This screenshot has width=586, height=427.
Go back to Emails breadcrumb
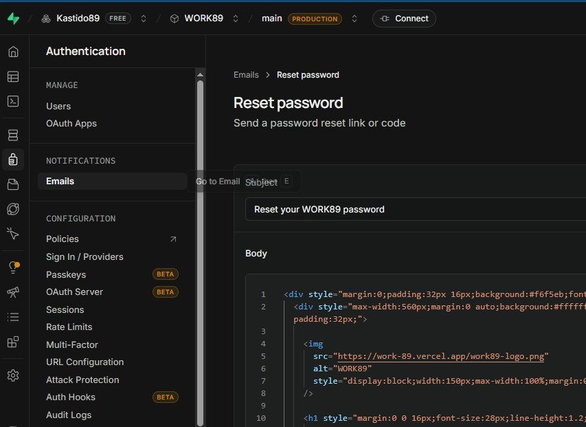(246, 75)
